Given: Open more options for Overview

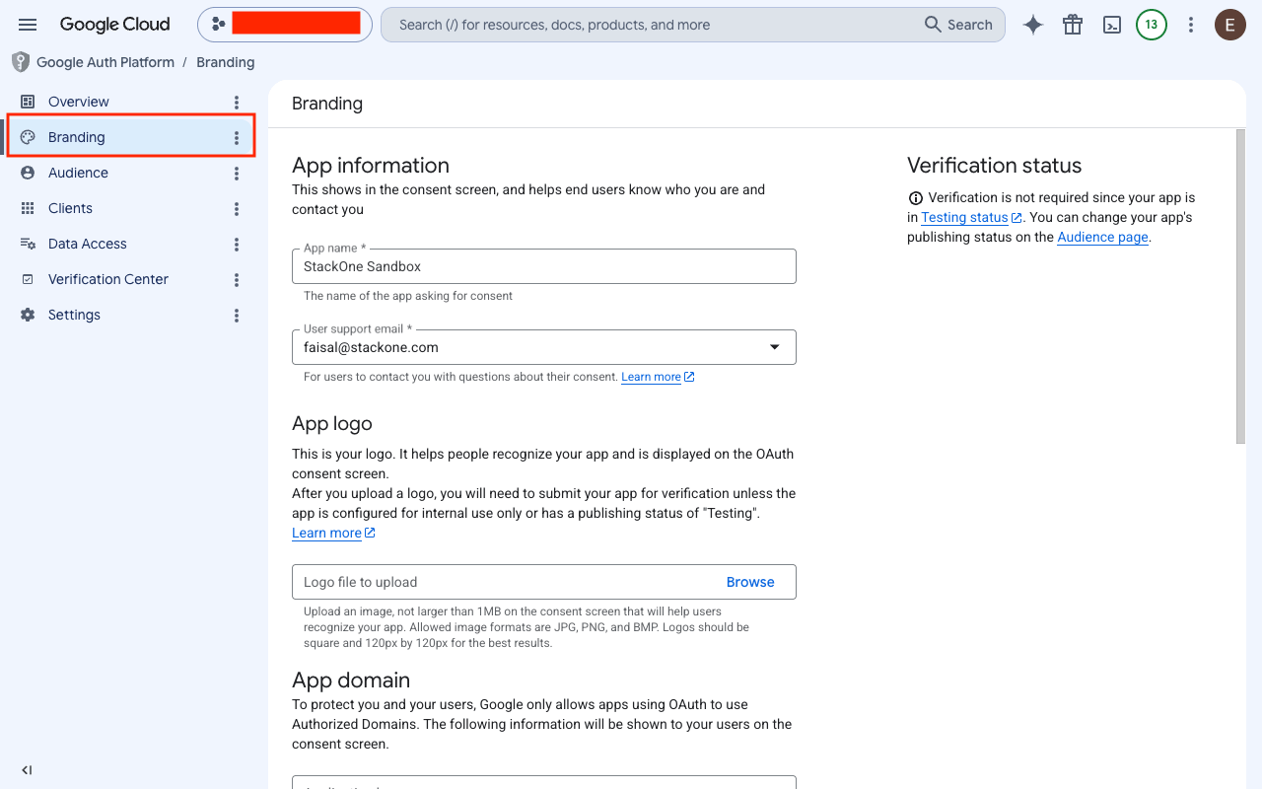Looking at the screenshot, I should (237, 103).
